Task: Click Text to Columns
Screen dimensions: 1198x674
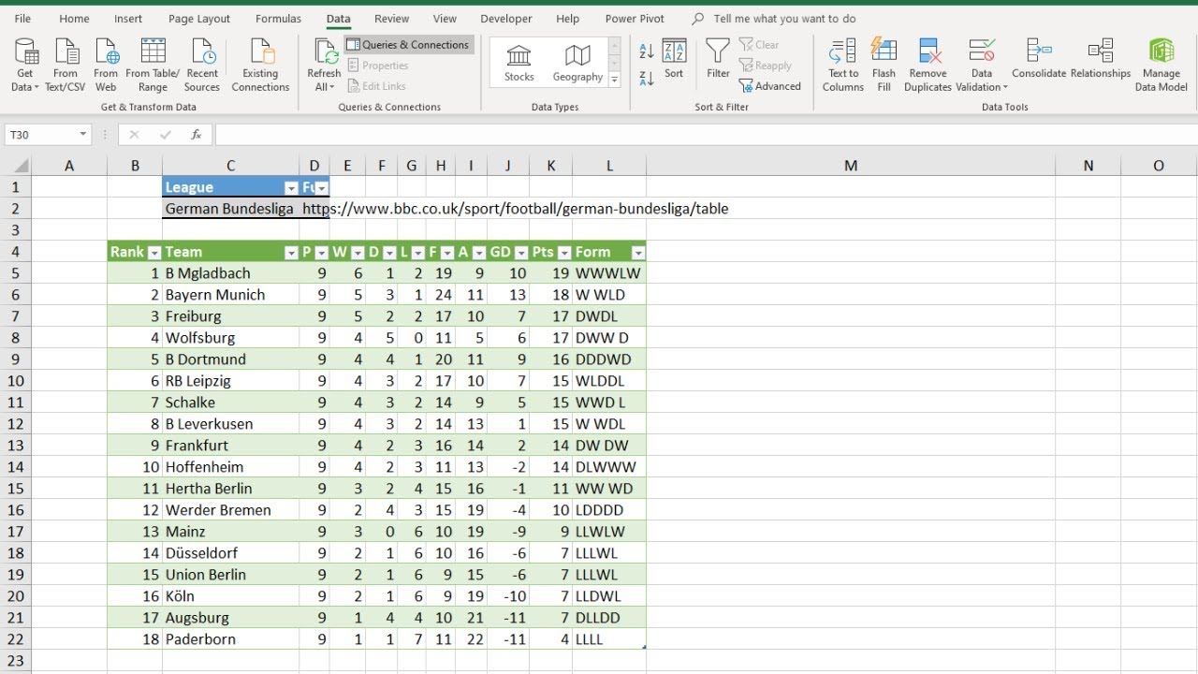Action: (843, 66)
